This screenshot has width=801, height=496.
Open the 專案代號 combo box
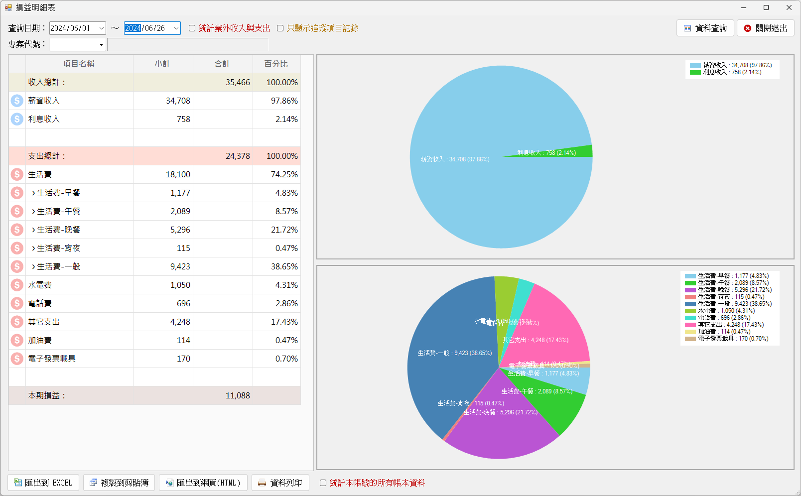pos(78,44)
